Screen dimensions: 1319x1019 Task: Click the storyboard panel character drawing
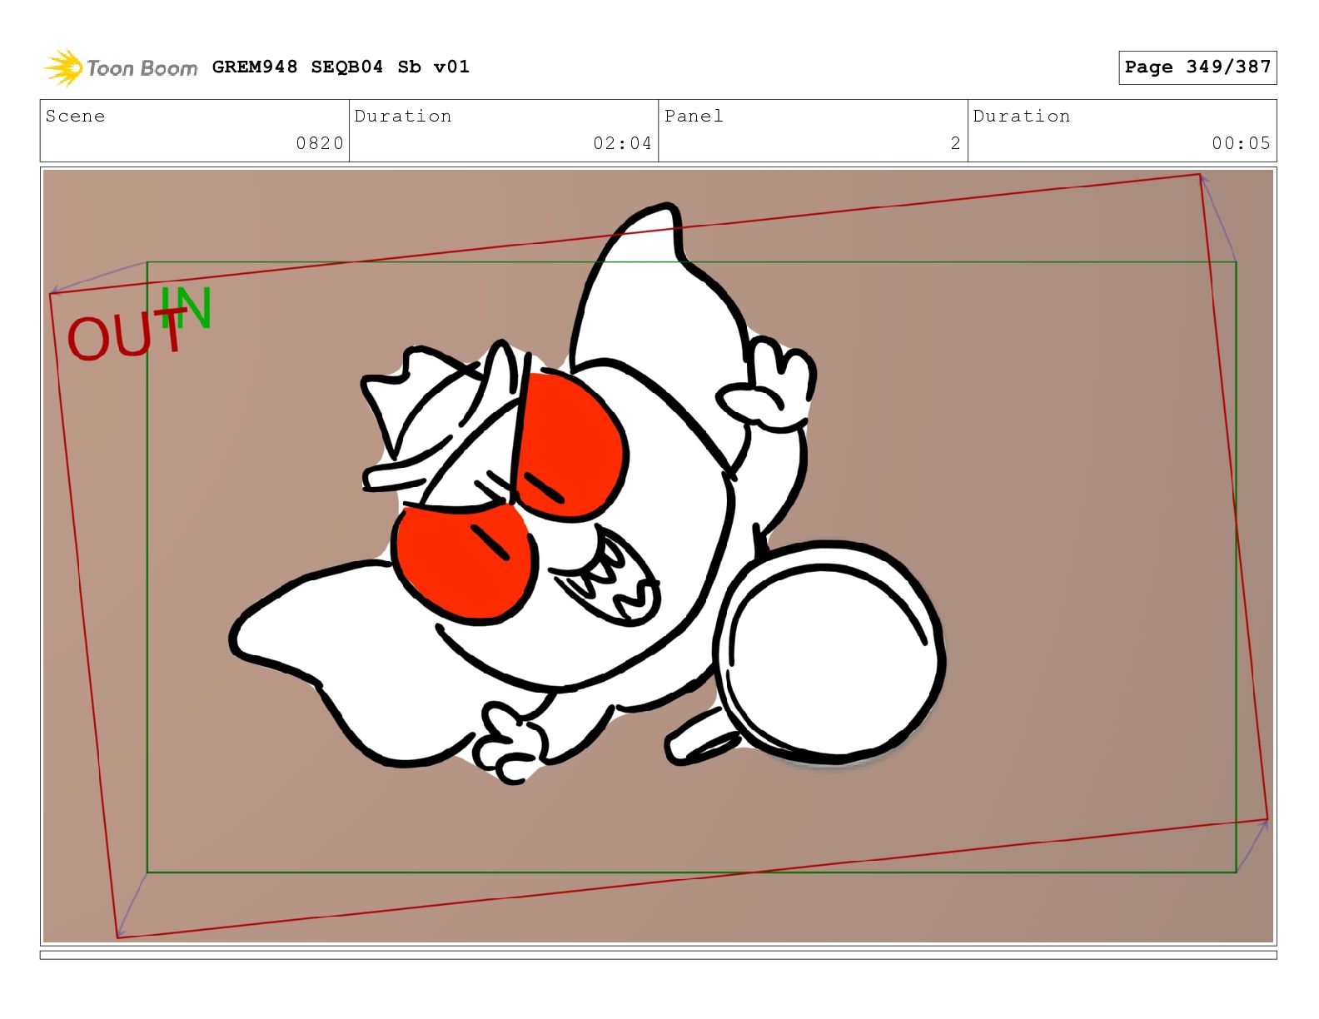pos(587,495)
